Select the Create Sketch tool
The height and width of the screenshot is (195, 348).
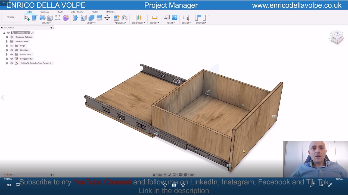[x=27, y=18]
